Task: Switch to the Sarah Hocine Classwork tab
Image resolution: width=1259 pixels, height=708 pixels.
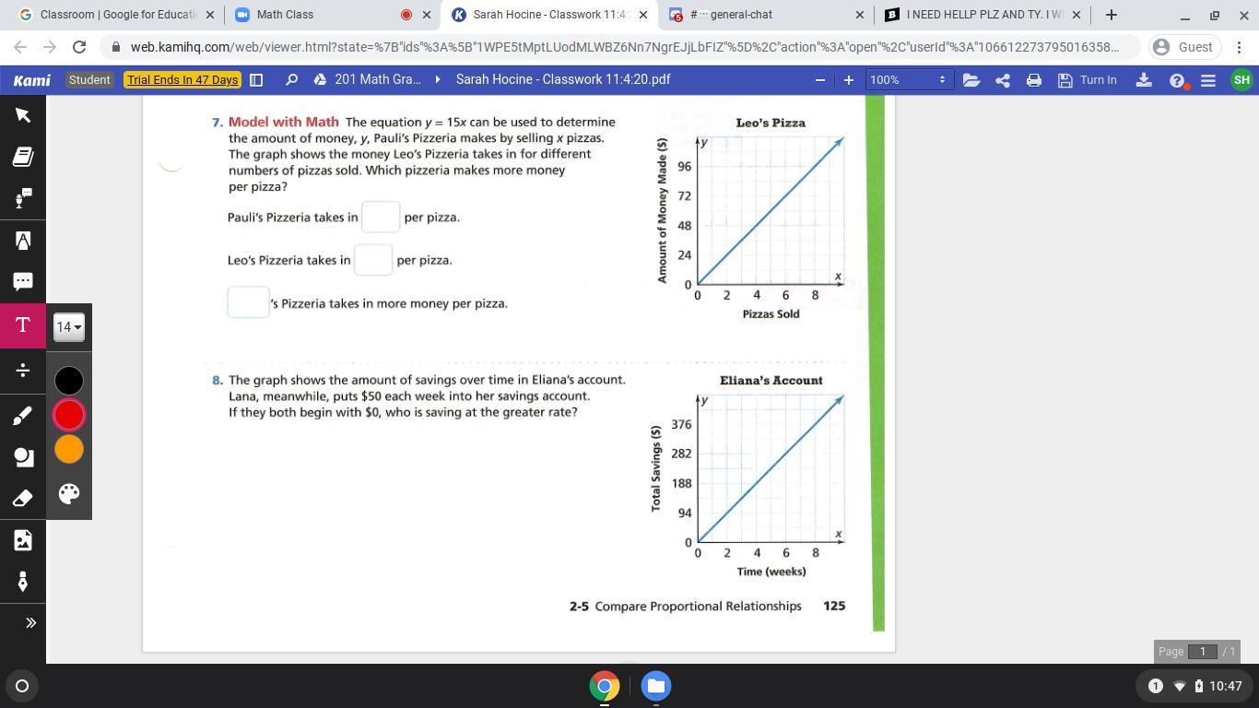Action: point(549,15)
